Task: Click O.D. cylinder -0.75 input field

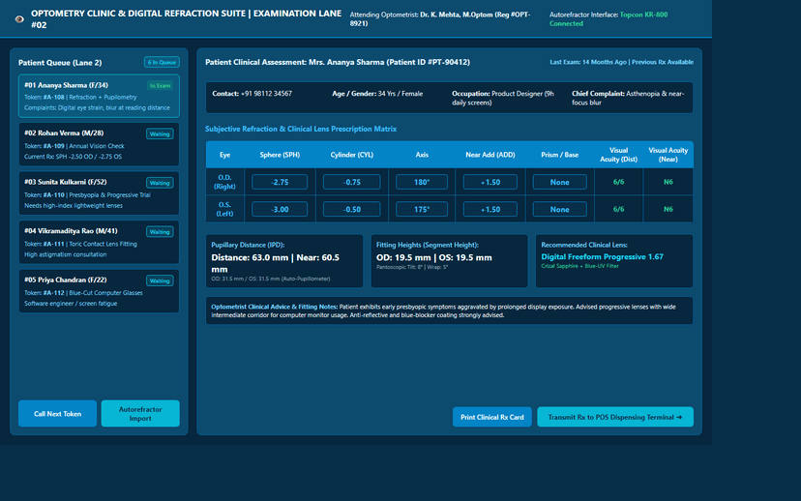Action: [351, 183]
